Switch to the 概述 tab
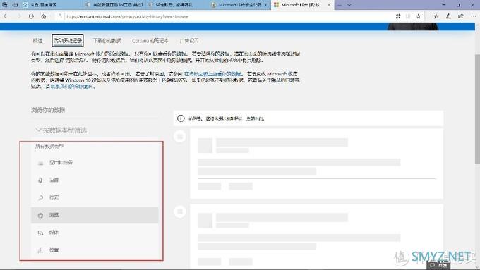This screenshot has height=270, width=480. (37, 40)
